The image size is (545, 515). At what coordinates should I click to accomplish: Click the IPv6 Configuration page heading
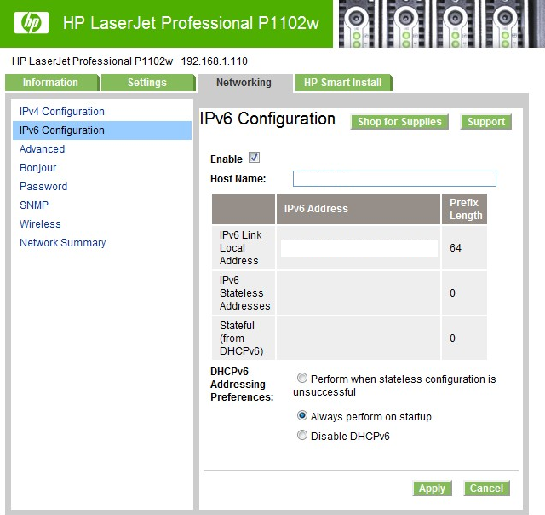pyautogui.click(x=267, y=119)
